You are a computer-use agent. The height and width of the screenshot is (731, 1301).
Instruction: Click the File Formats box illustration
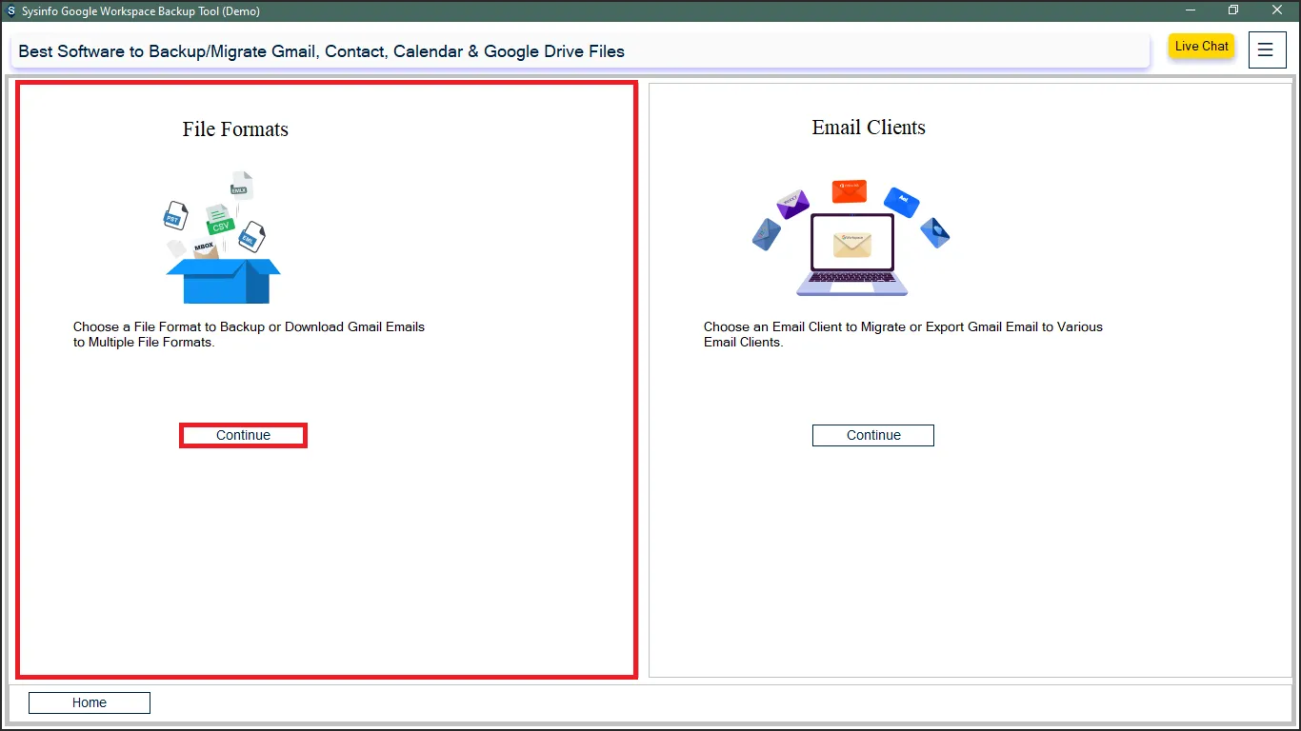click(x=223, y=238)
